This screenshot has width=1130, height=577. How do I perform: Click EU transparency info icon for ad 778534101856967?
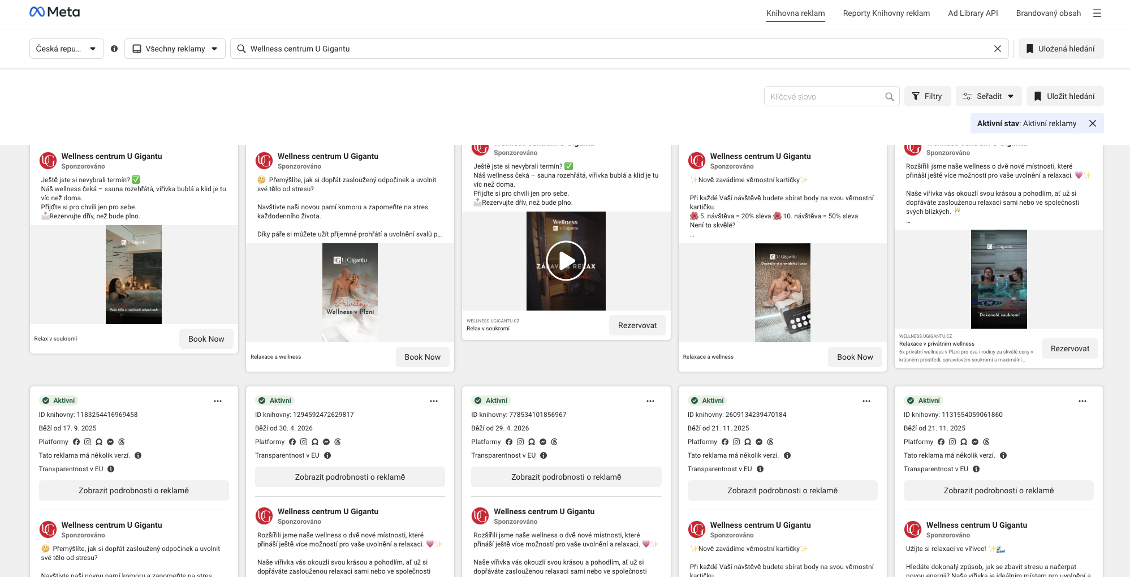pos(544,455)
